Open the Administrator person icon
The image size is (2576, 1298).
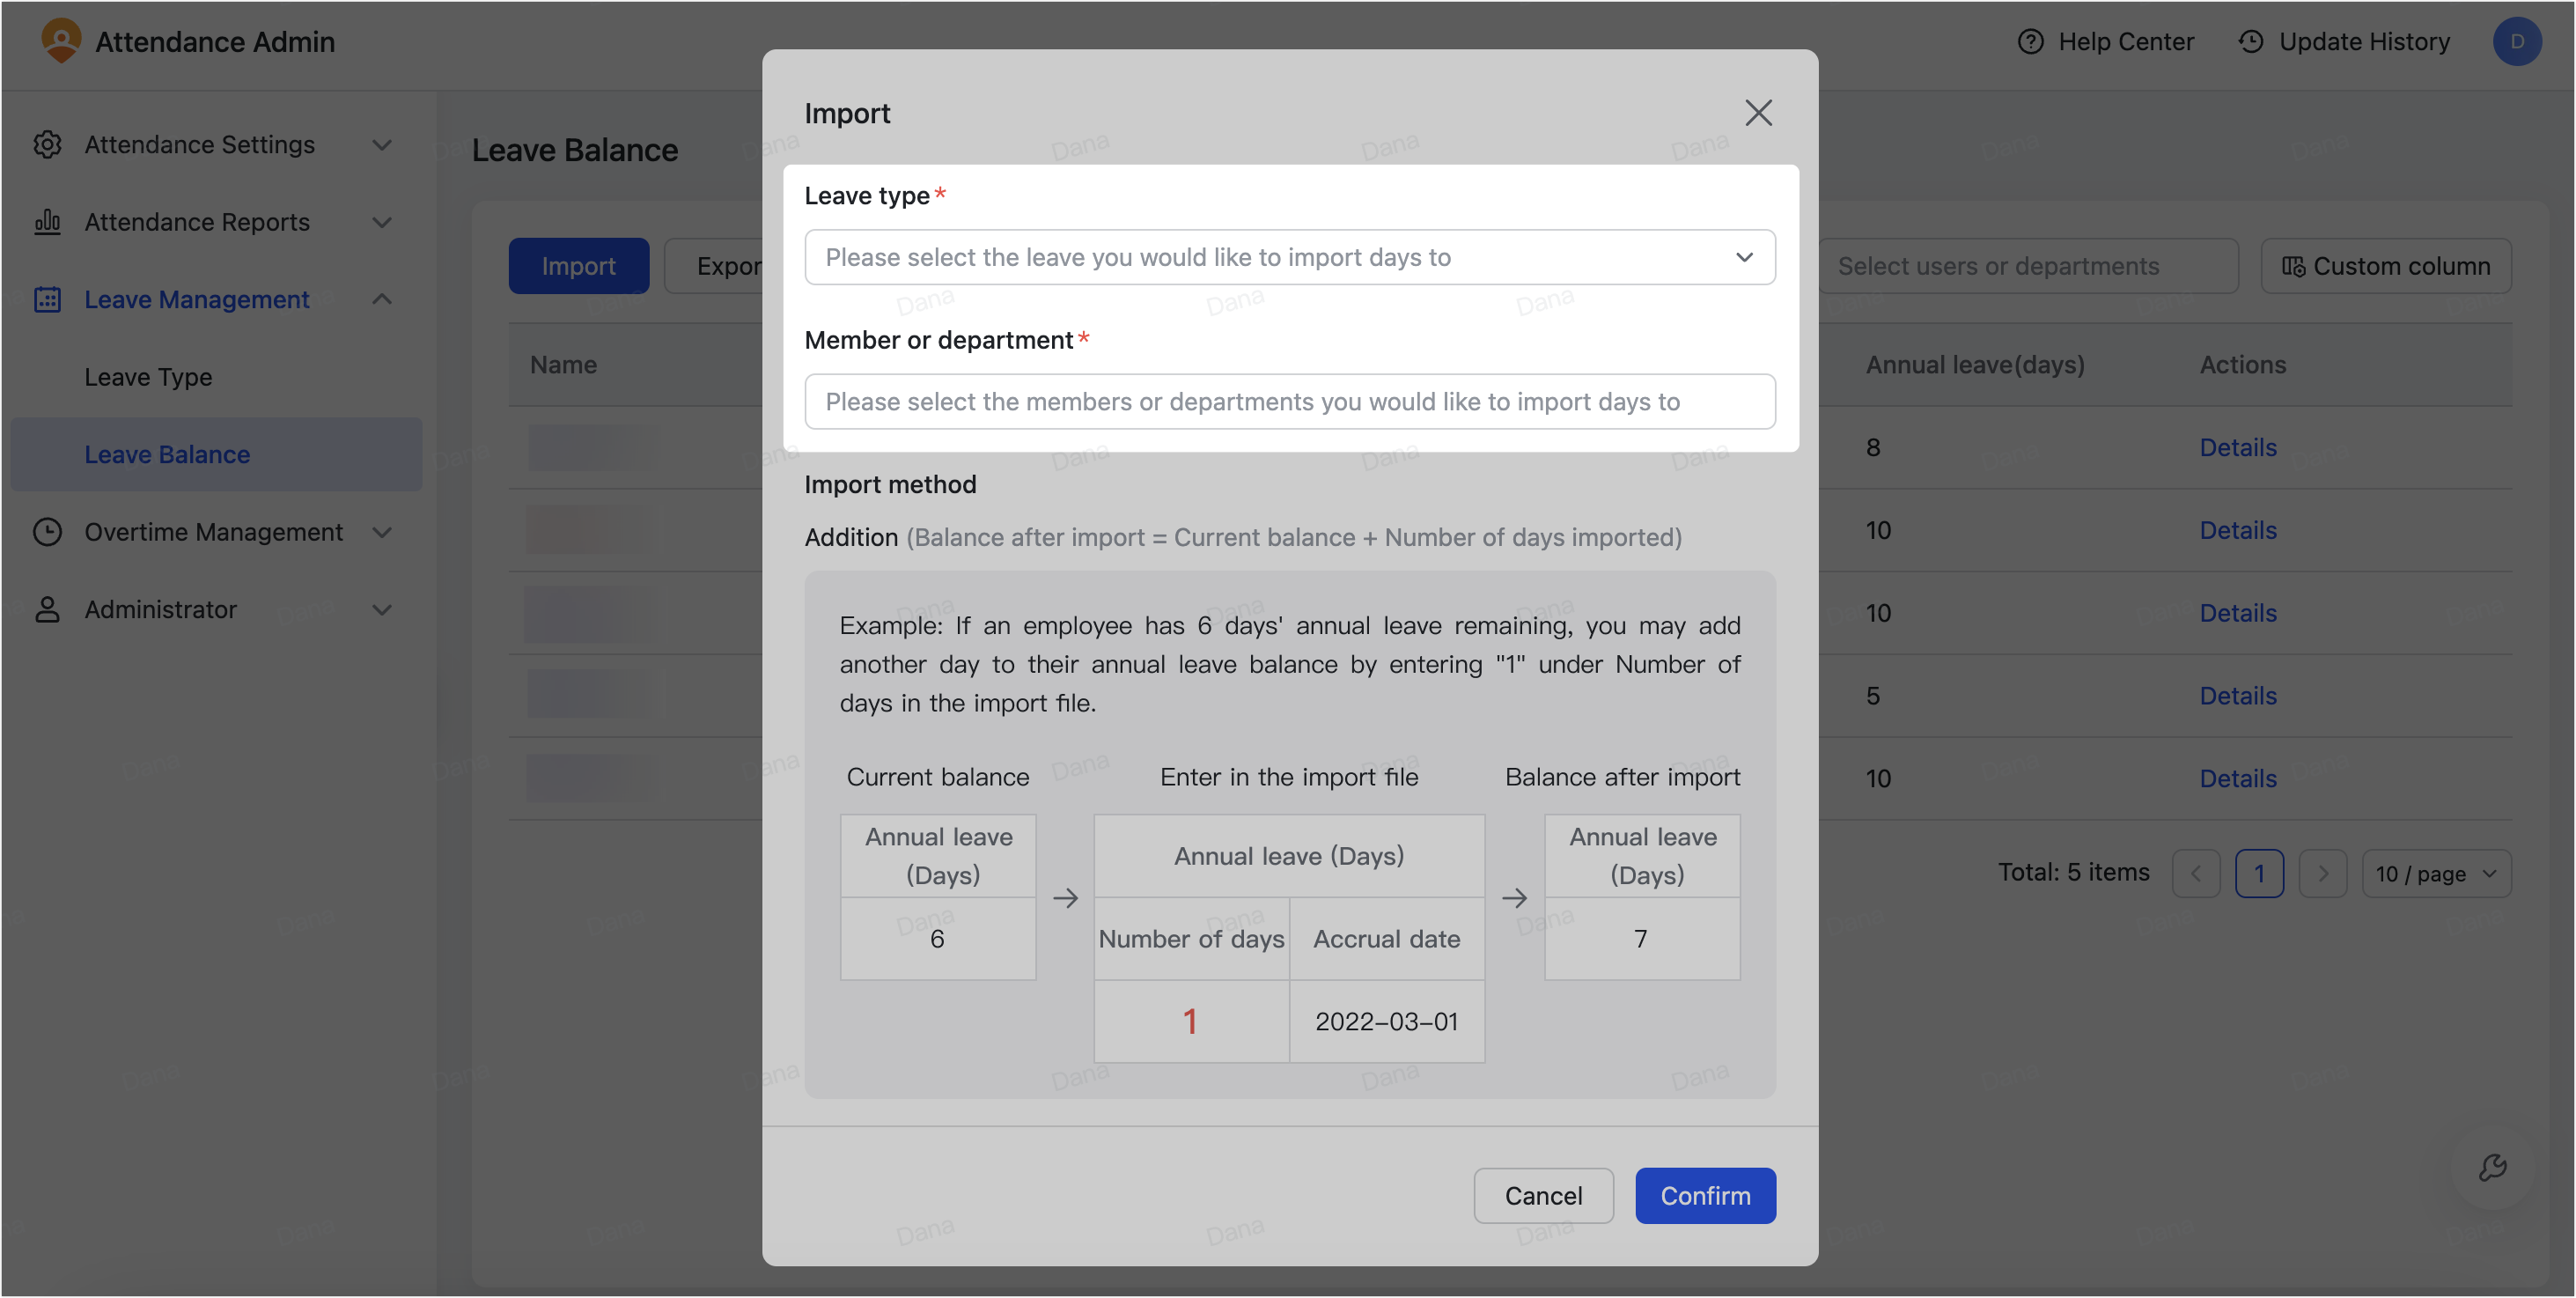click(48, 609)
